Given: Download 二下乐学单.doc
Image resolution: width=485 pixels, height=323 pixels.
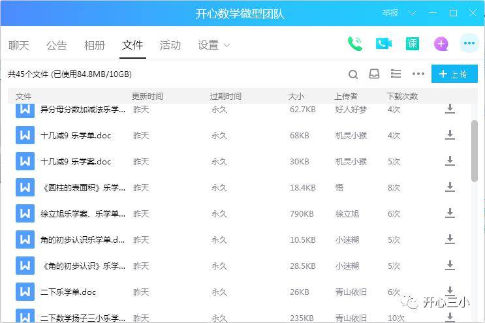Looking at the screenshot, I should coord(450,291).
